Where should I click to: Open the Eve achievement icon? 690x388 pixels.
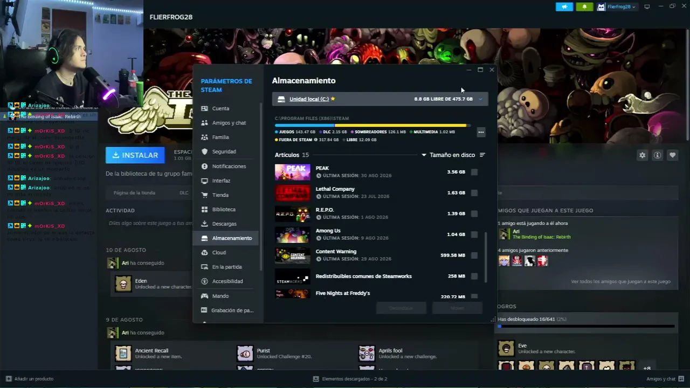pyautogui.click(x=506, y=349)
